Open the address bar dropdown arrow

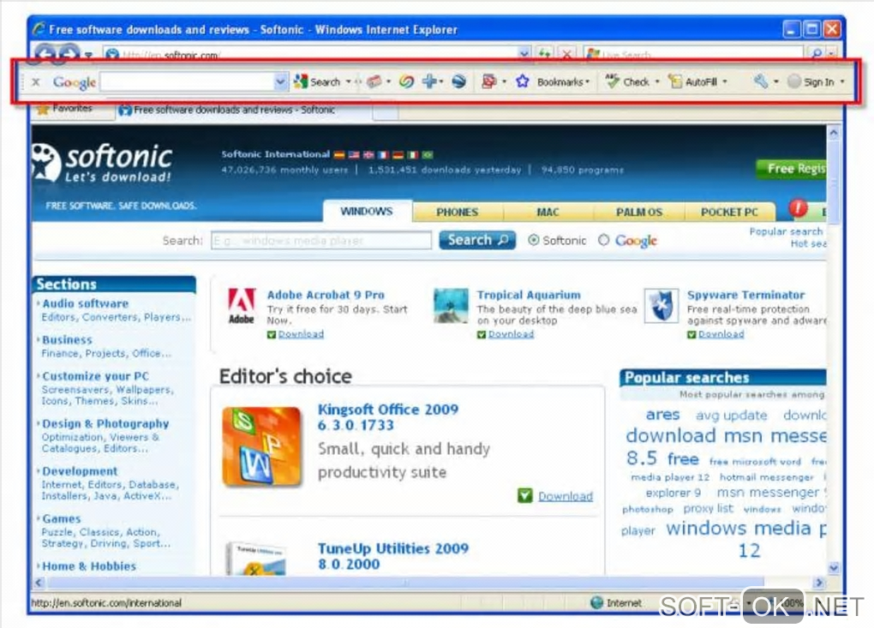coord(524,54)
